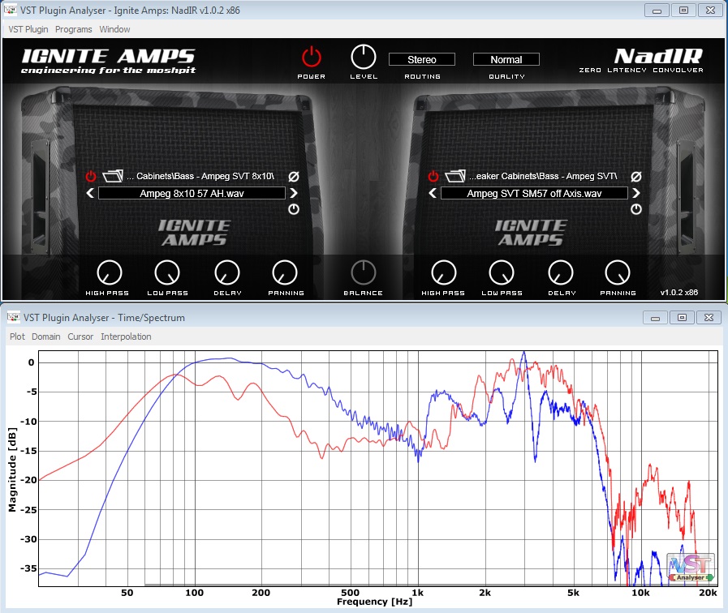This screenshot has width=728, height=613.
Task: Open the QUALITY selector showing Normal
Action: [506, 58]
